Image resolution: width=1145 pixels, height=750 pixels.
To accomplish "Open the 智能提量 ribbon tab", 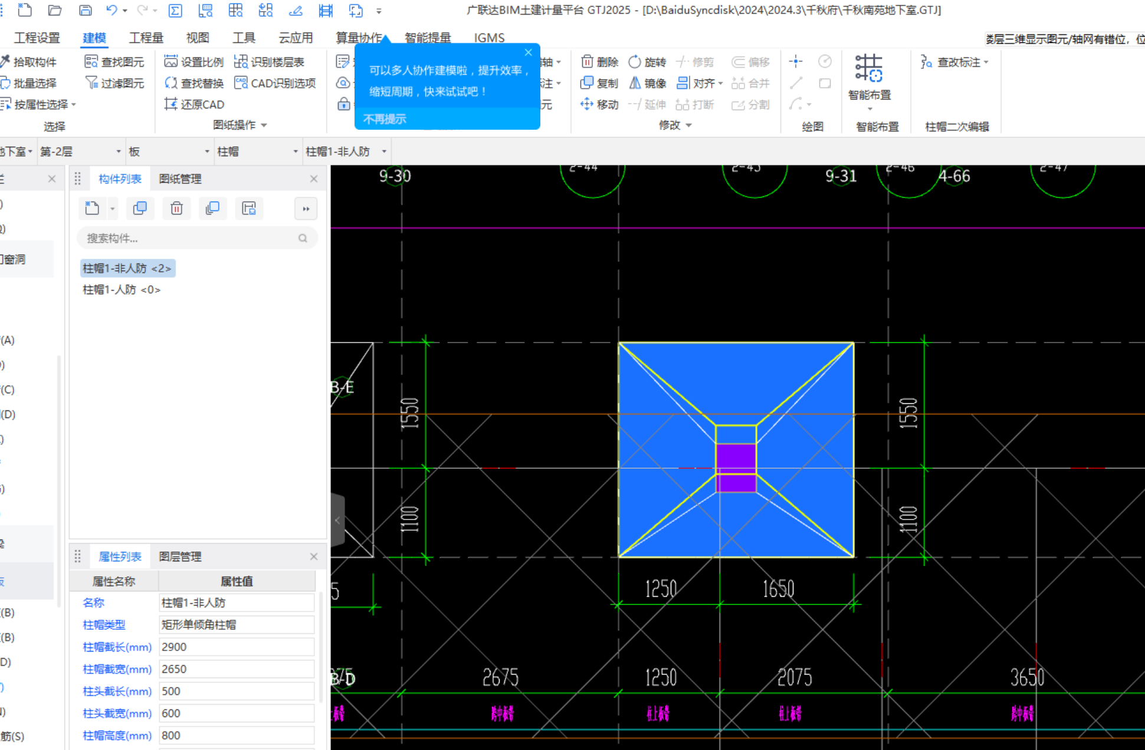I will pyautogui.click(x=428, y=38).
